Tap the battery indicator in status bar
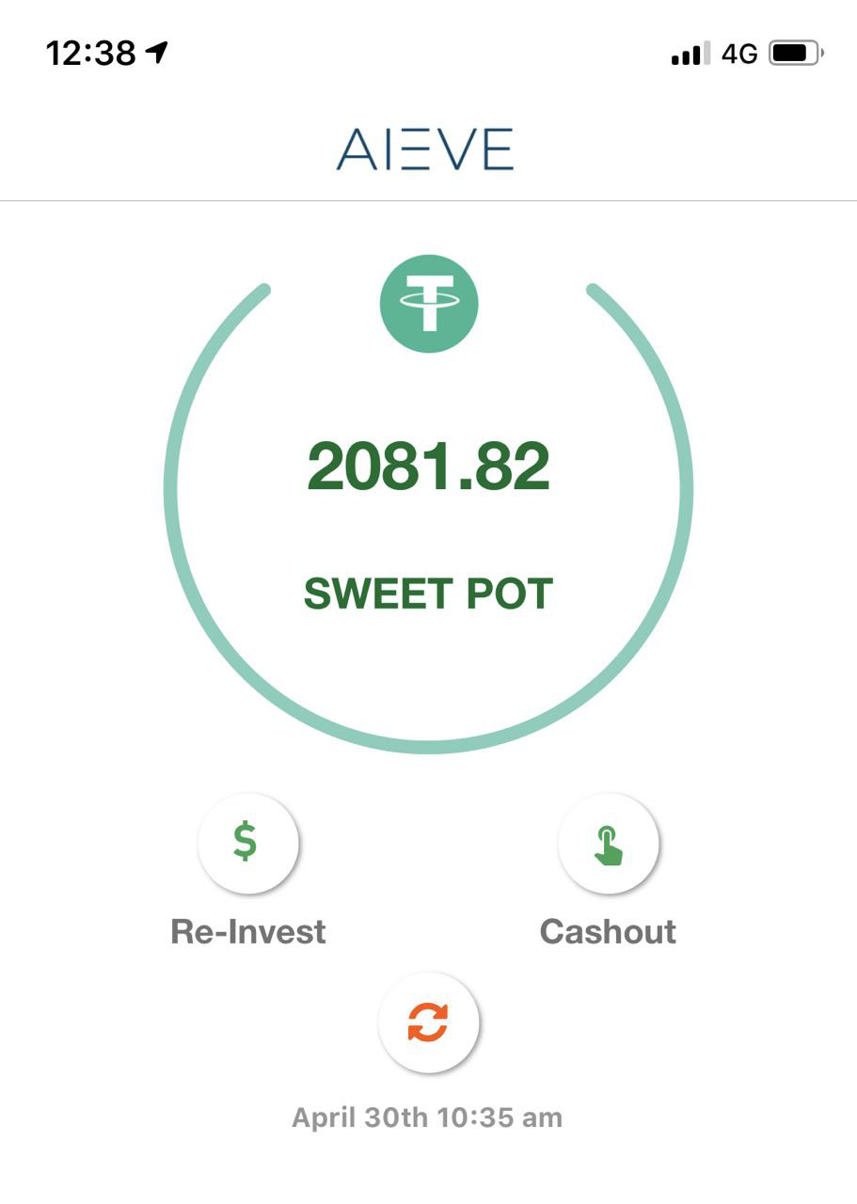 tap(796, 55)
